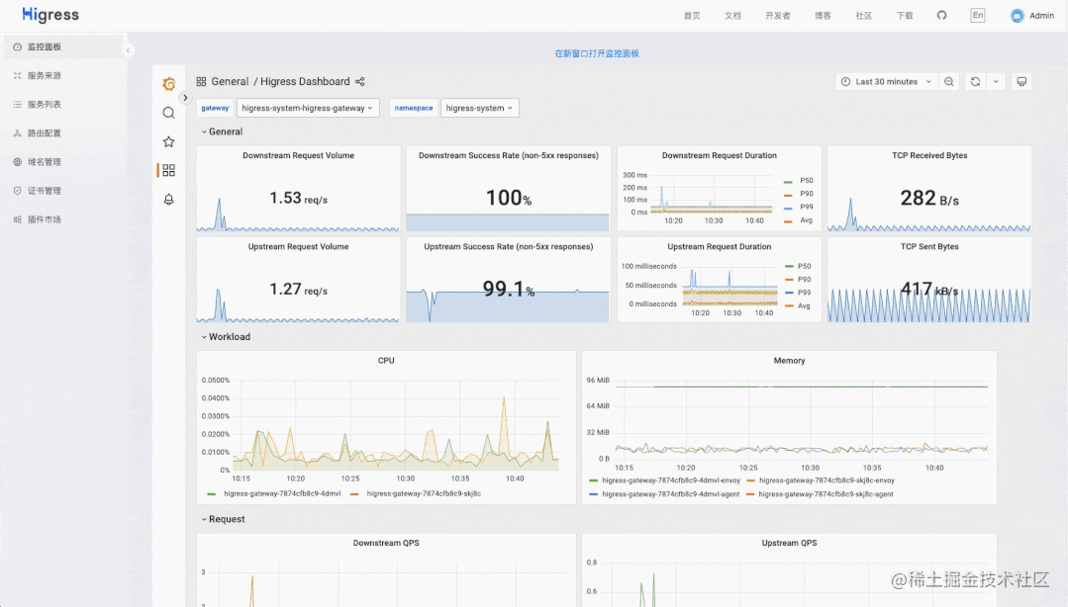Toggle higress-gateway-7874cfb8c9-4dmvl series in CPU legend
Screen dimensions: 1068x607
tap(274, 493)
